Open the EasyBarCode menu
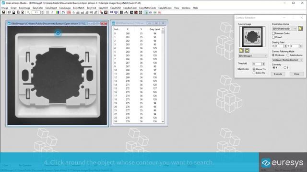 [130, 8]
